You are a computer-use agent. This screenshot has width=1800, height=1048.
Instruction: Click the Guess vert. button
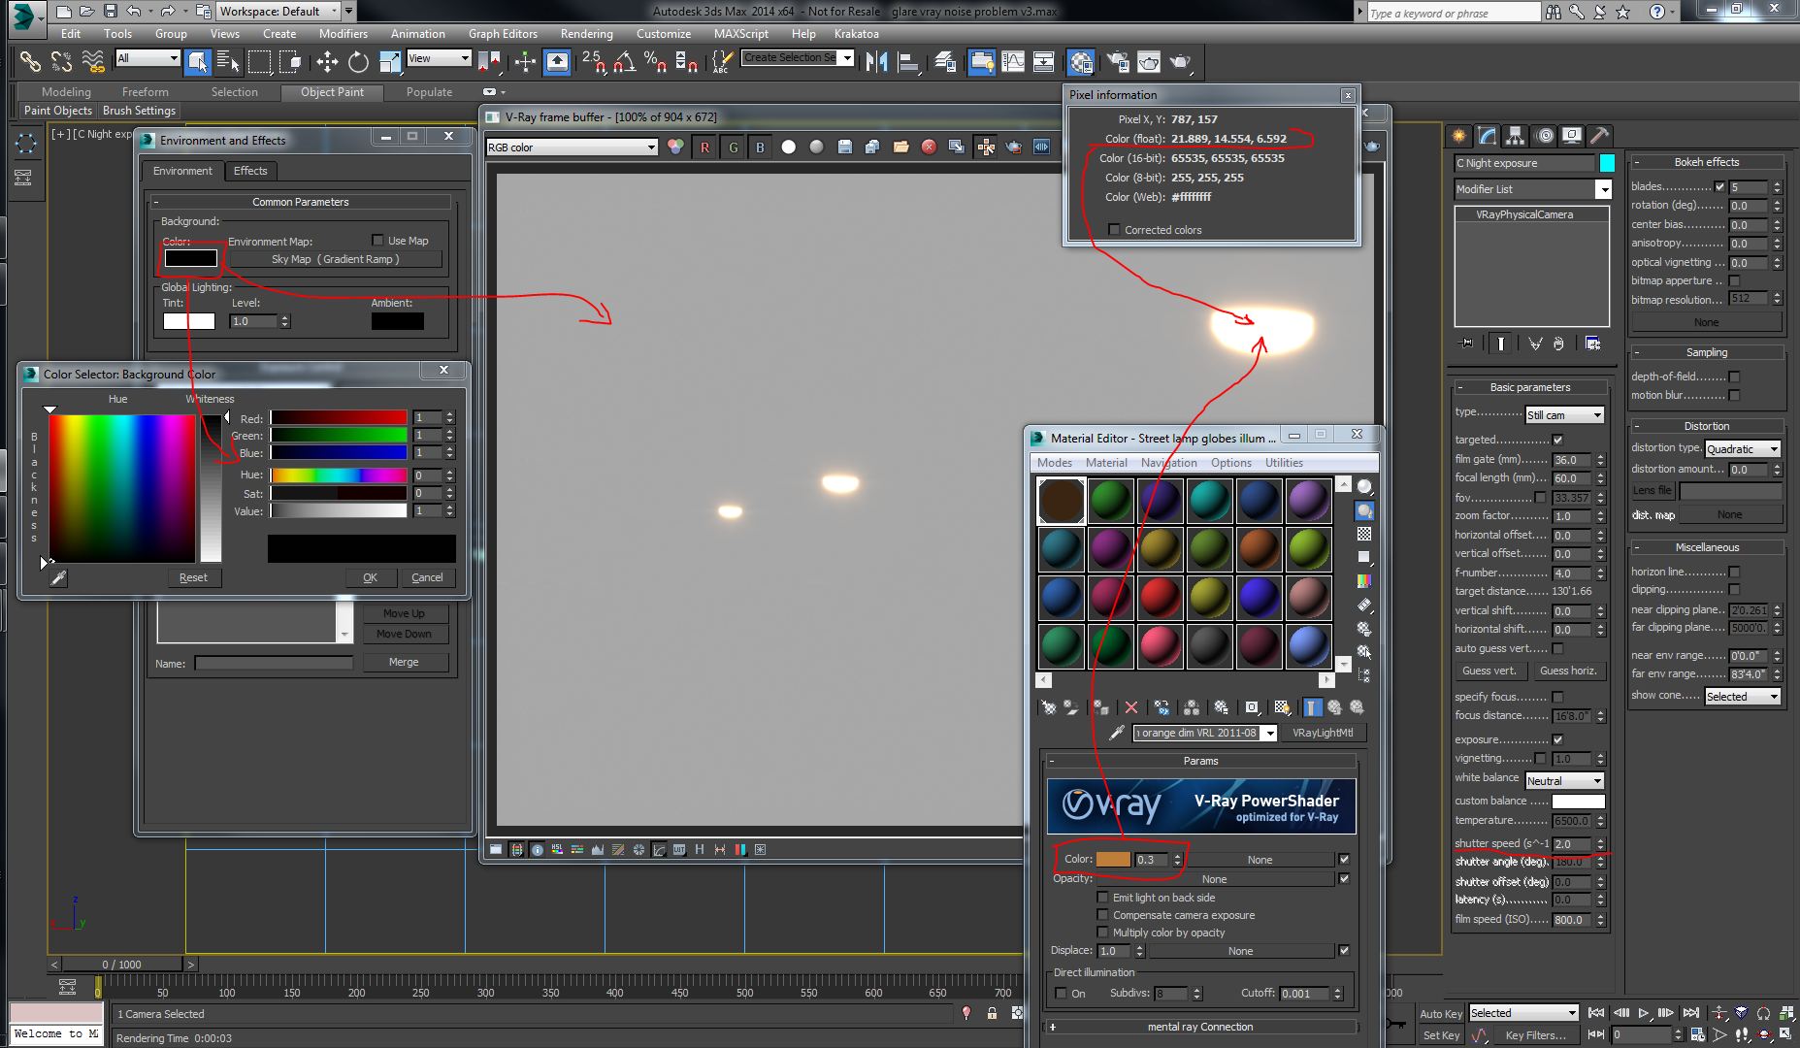1489,671
